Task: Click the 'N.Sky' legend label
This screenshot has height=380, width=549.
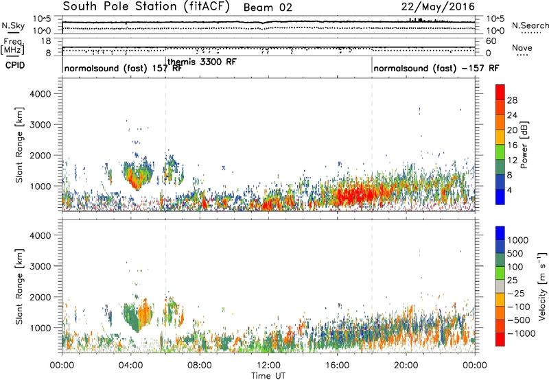Action: 13,25
